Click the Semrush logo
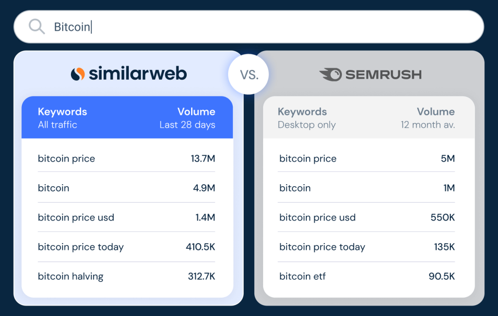This screenshot has height=316, width=498. 370,74
